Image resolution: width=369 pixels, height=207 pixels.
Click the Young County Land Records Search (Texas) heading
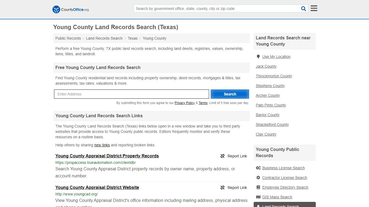click(x=116, y=27)
